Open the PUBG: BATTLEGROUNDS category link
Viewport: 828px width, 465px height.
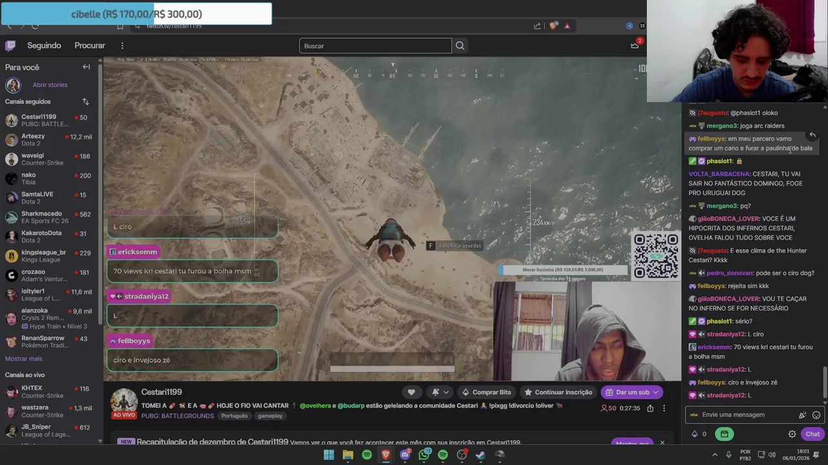pos(177,416)
